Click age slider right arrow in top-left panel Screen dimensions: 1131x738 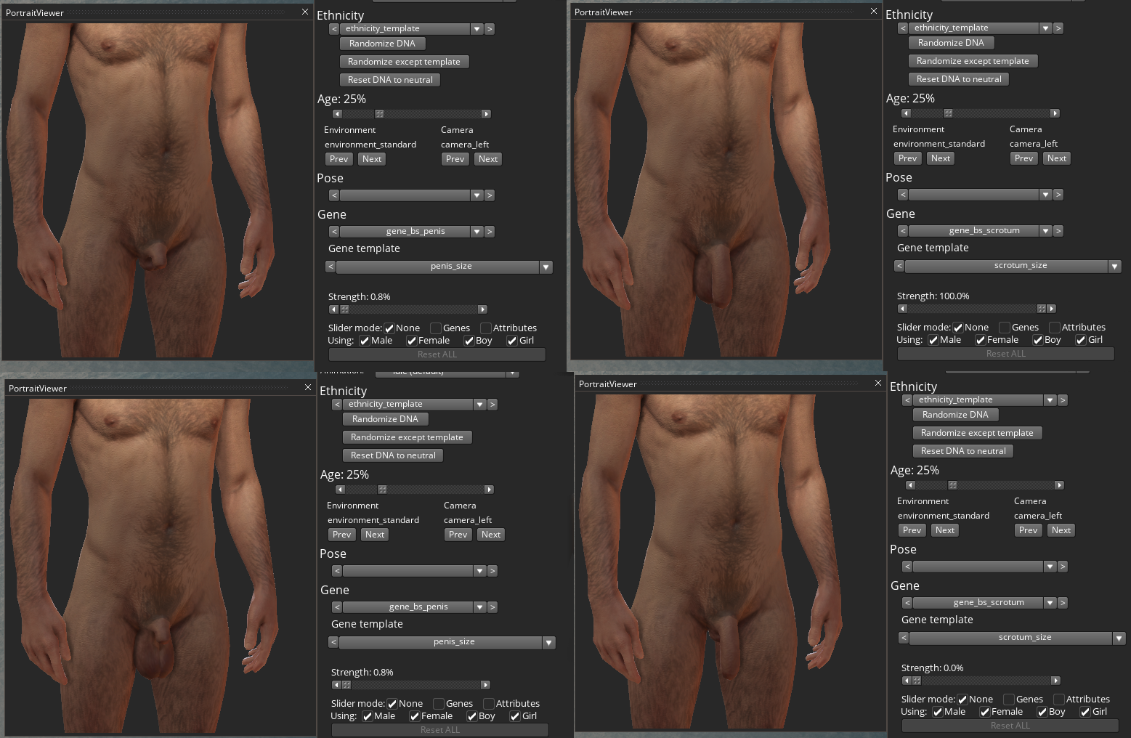coord(487,114)
